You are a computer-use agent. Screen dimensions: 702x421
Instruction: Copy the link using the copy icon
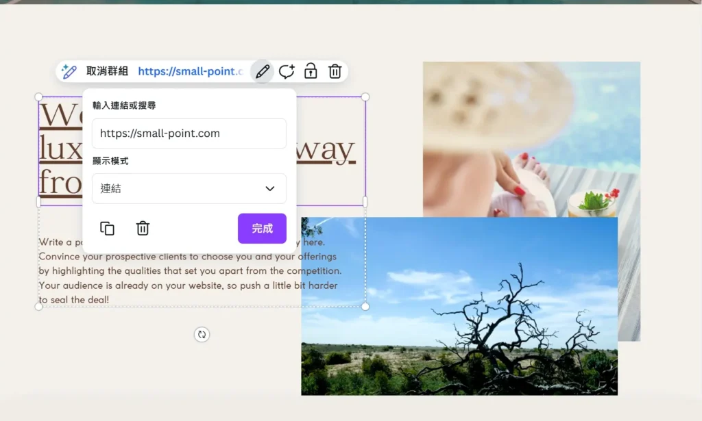click(107, 229)
